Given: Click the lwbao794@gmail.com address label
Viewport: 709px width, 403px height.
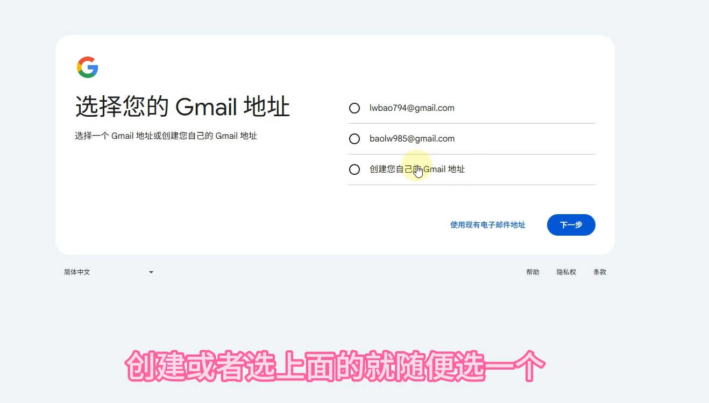Looking at the screenshot, I should pos(412,108).
